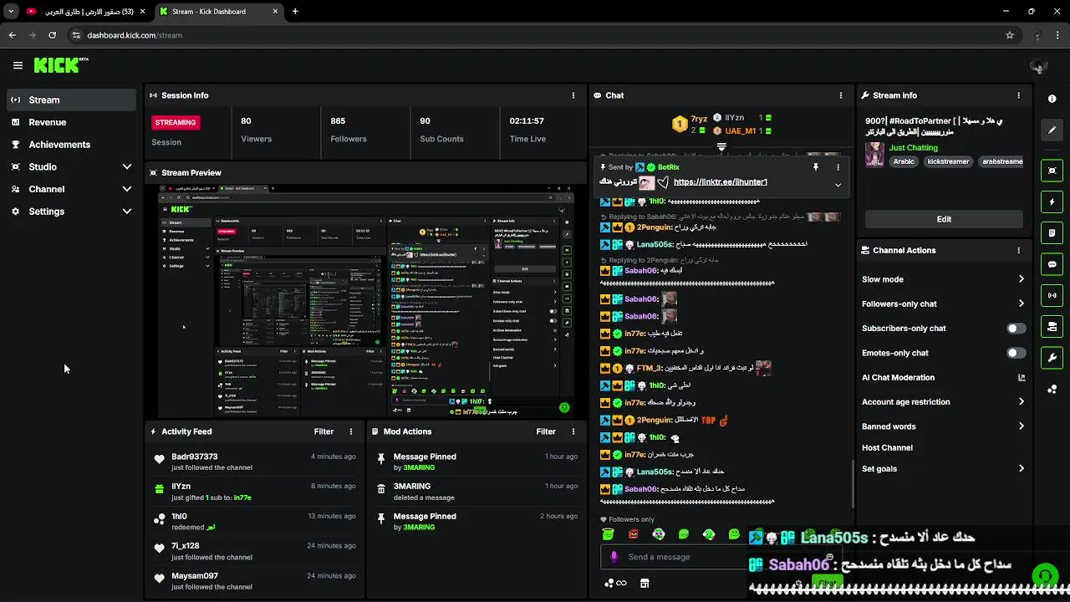
Task: Click the channel points infinity icon below chat input
Action: pos(615,583)
